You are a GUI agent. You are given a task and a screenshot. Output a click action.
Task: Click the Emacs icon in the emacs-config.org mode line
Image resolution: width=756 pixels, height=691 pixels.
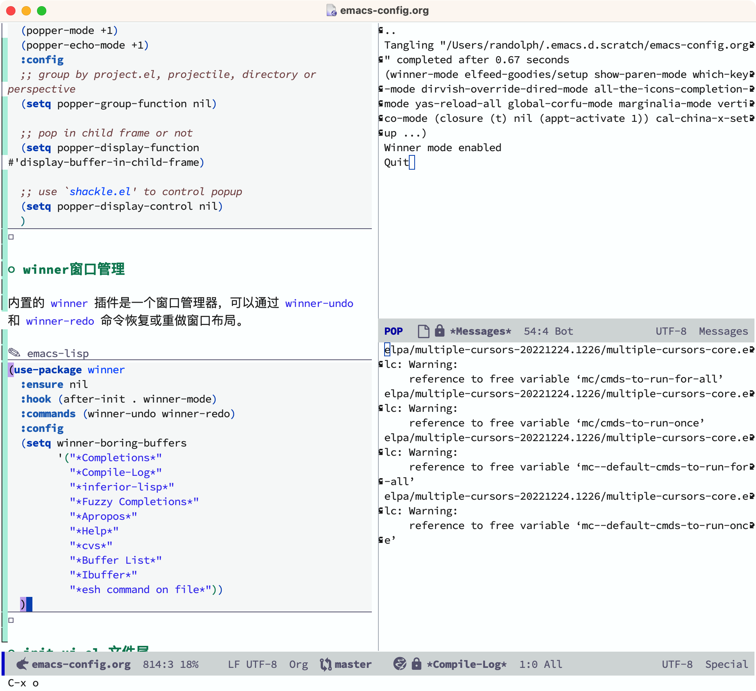pyautogui.click(x=22, y=664)
